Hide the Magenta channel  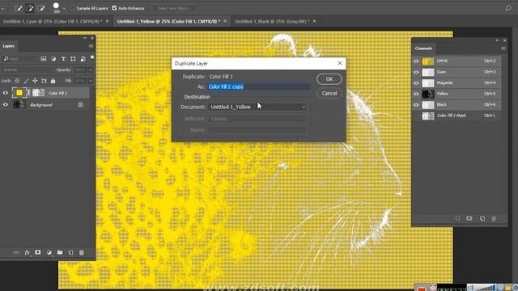tap(416, 83)
